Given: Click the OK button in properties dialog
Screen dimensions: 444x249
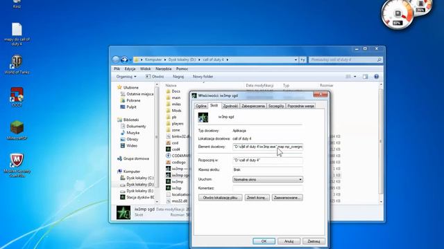Looking at the screenshot, I should [264, 241].
